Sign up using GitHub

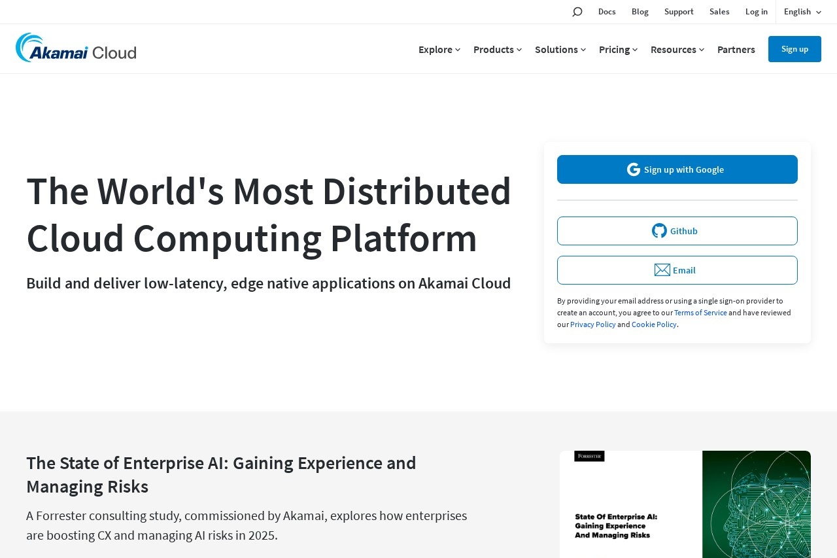point(677,230)
